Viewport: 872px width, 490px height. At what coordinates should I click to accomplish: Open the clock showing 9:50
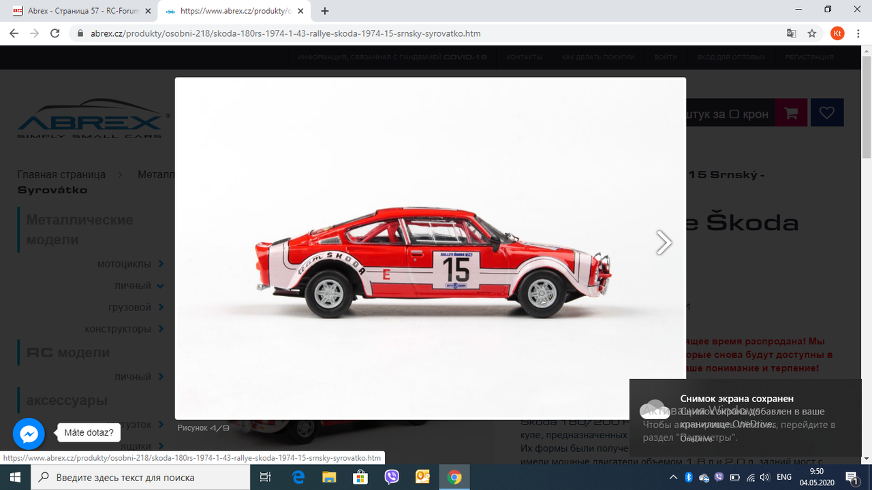[816, 477]
